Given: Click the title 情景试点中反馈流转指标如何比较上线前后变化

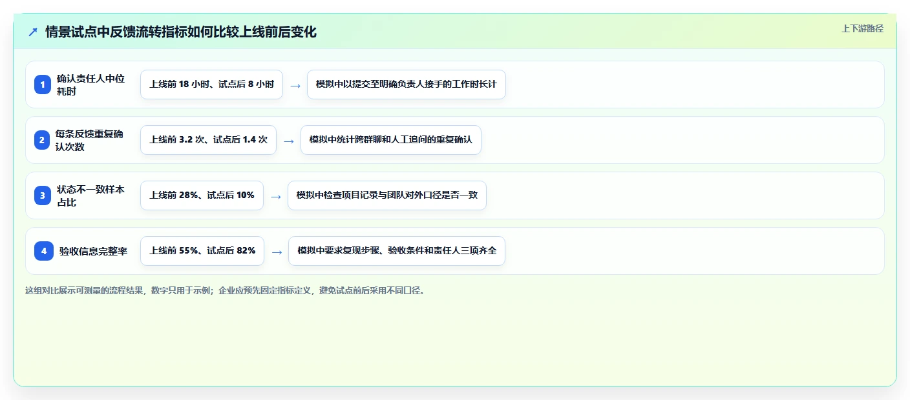Looking at the screenshot, I should (x=181, y=32).
